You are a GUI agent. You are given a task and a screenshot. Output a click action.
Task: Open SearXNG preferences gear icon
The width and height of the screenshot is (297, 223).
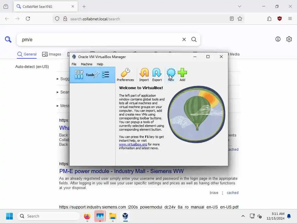(289, 39)
